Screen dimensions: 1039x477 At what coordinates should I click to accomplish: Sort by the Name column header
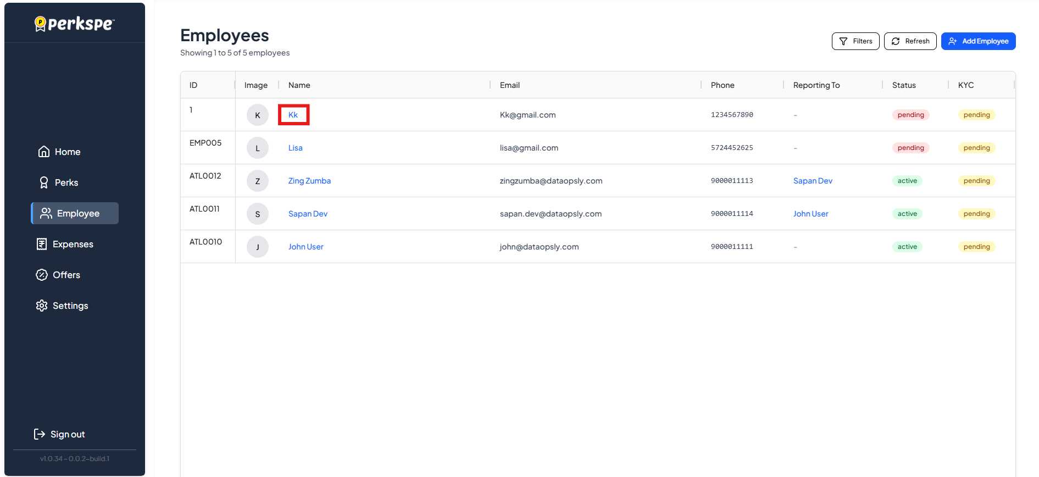point(299,85)
